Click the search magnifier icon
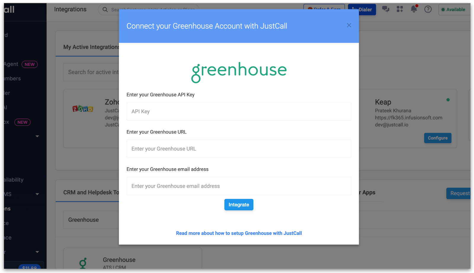 105,10
